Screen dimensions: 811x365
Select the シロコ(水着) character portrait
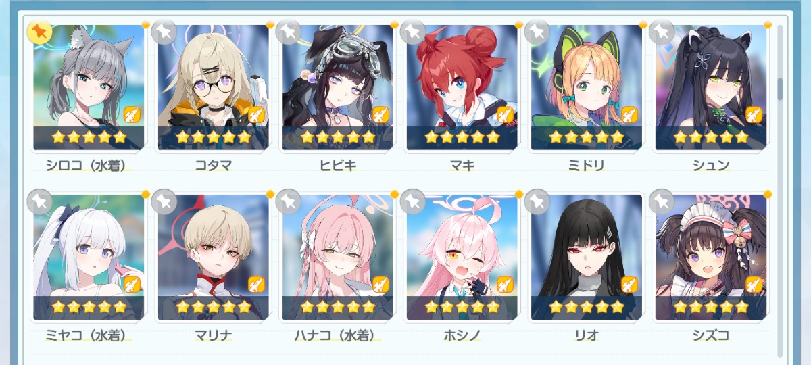89,87
